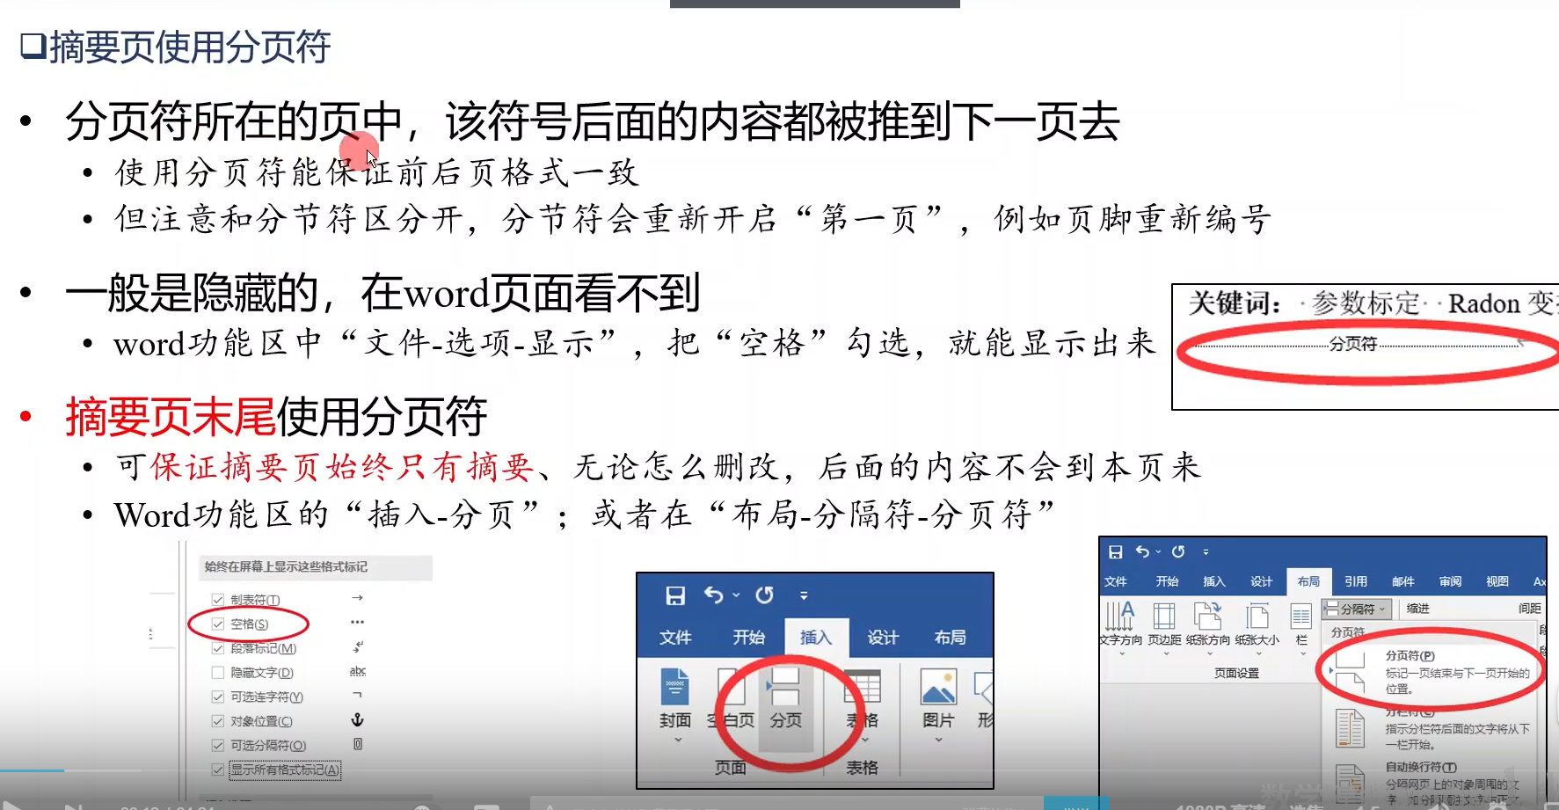This screenshot has height=810, width=1559.
Task: Toggle the 制表符(T) checkbox
Action: click(x=218, y=600)
